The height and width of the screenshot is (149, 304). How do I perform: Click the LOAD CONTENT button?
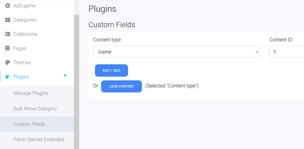(122, 86)
